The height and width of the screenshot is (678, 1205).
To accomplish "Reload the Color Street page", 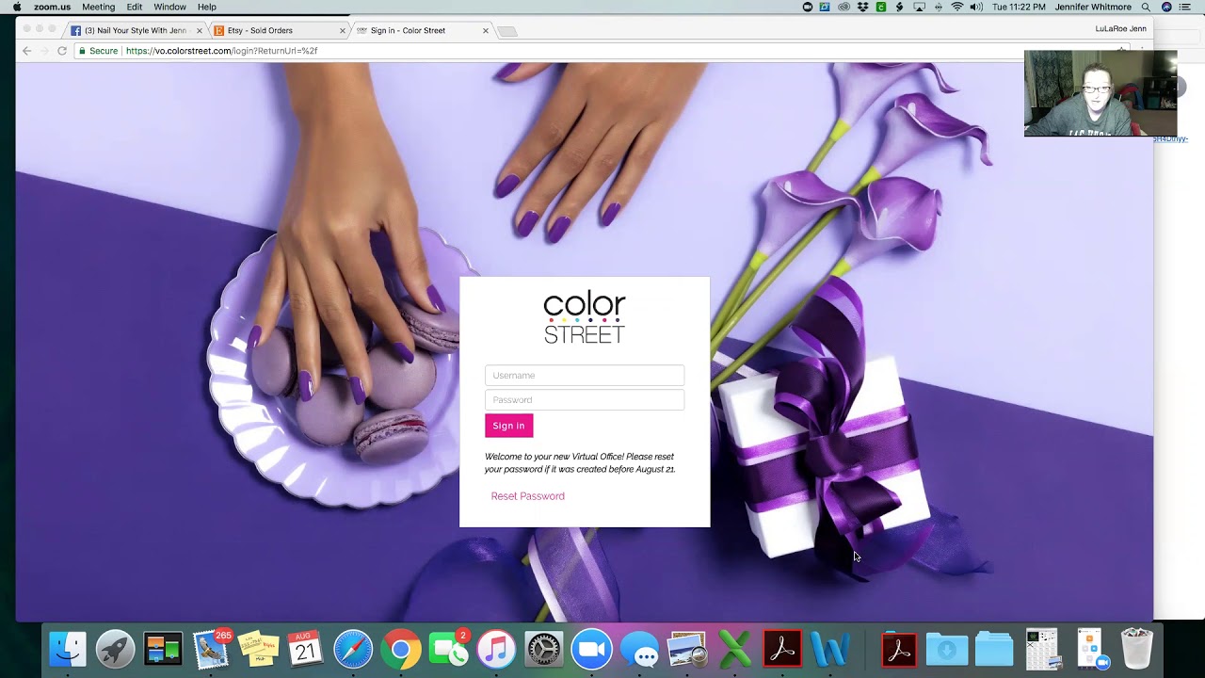I will point(62,51).
